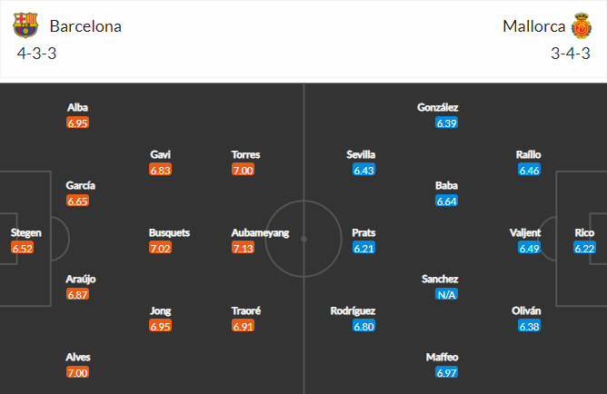Select goalkeeper Rico's 6.22 rating
This screenshot has height=394, width=607.
(584, 248)
